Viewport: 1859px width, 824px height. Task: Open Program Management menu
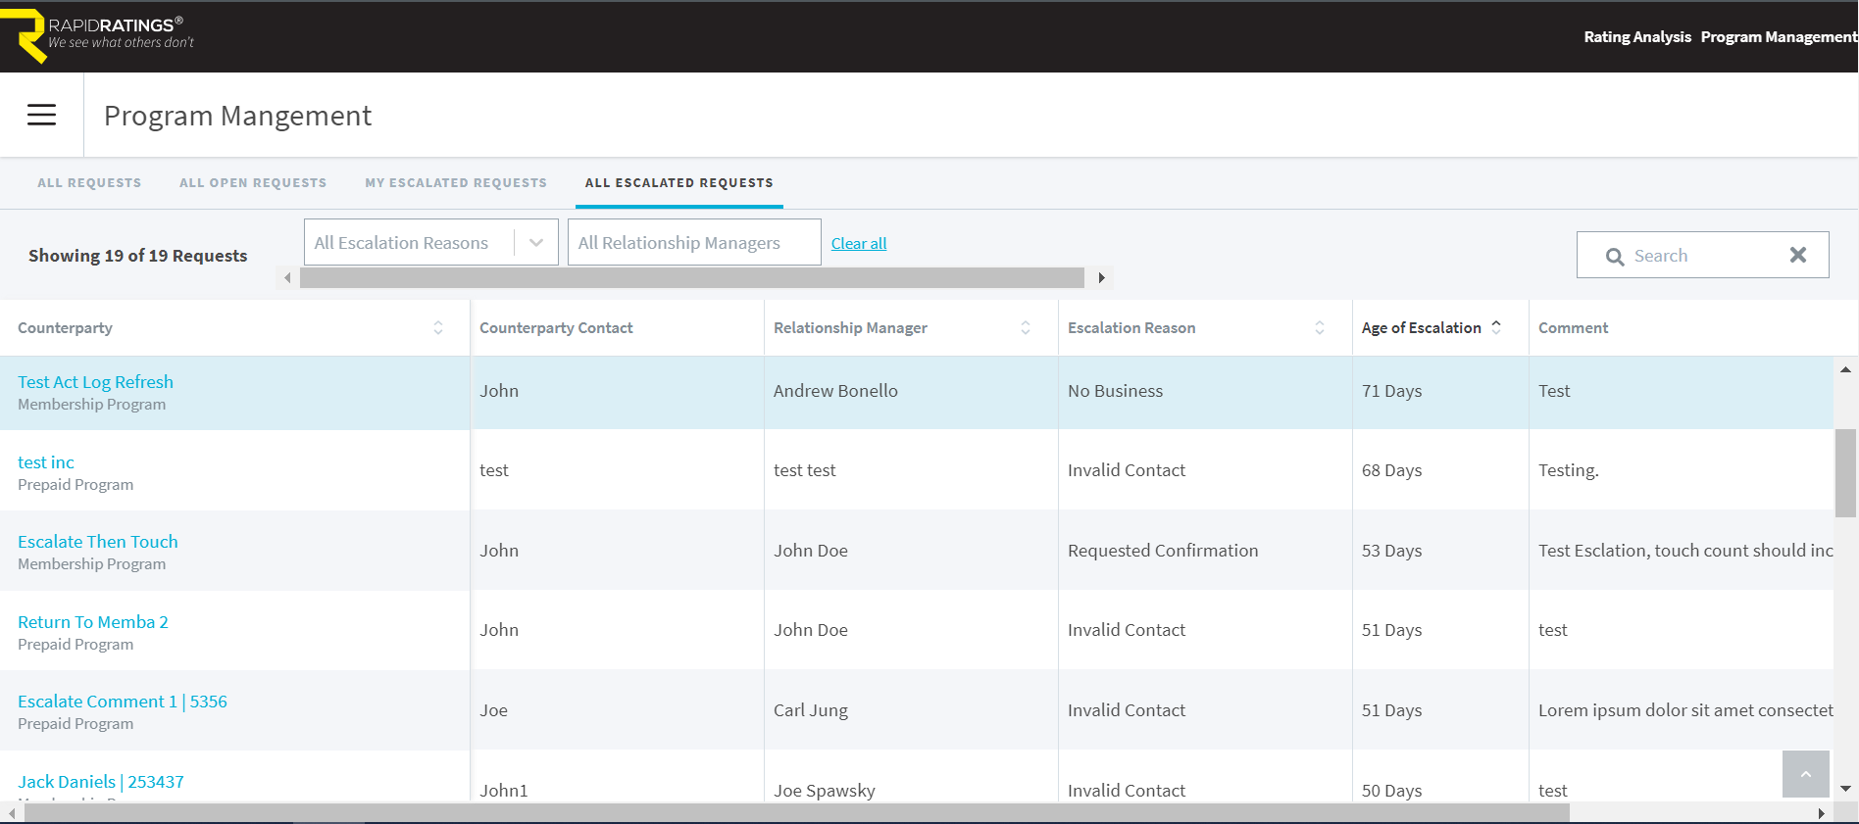pos(1779,36)
